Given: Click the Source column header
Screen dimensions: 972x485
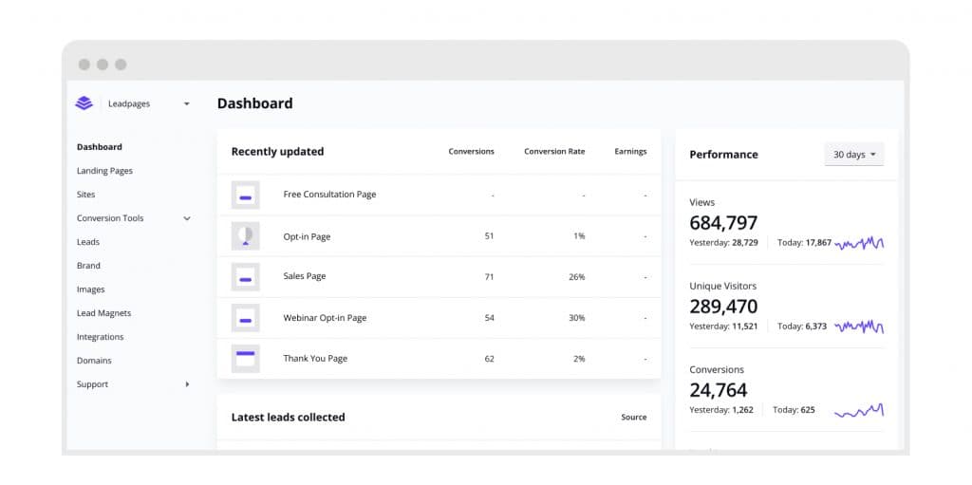Looking at the screenshot, I should point(633,418).
